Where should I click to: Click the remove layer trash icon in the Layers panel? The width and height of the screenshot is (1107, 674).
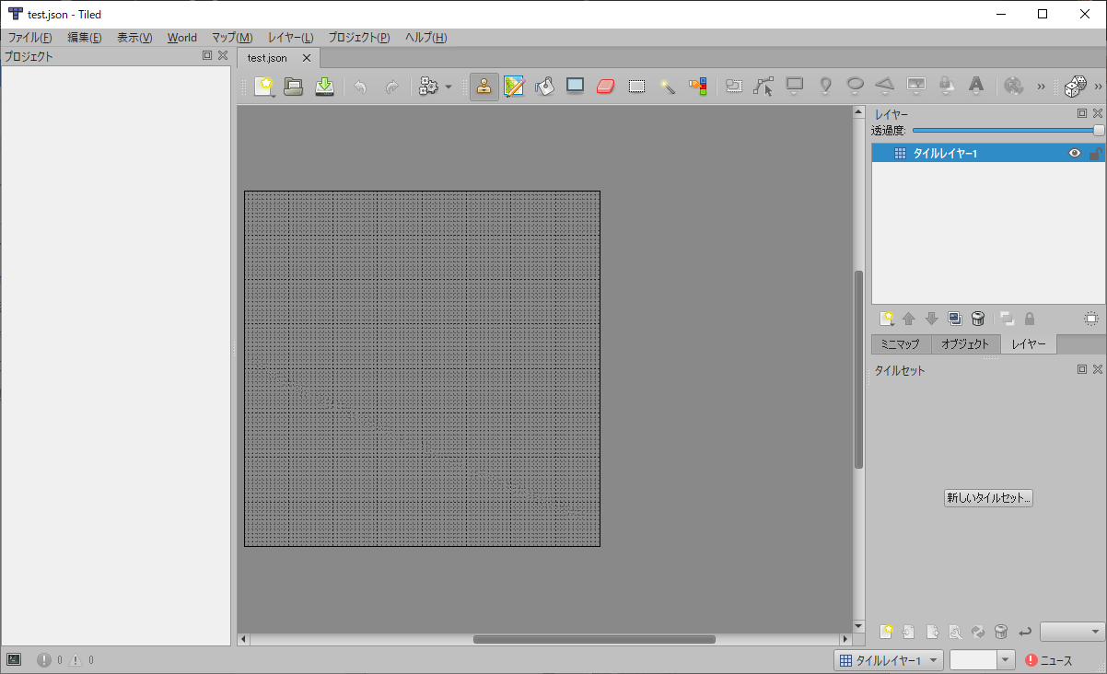pyautogui.click(x=978, y=319)
